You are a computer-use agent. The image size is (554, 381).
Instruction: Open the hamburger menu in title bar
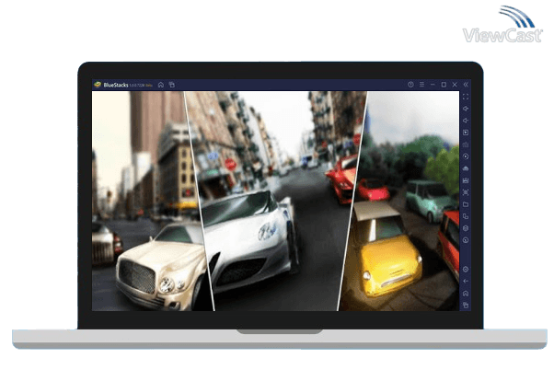click(421, 85)
